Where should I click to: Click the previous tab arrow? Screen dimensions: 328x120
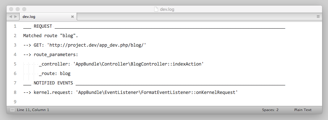click(10, 17)
